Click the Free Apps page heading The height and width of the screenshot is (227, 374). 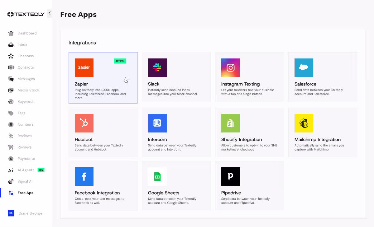tap(79, 15)
